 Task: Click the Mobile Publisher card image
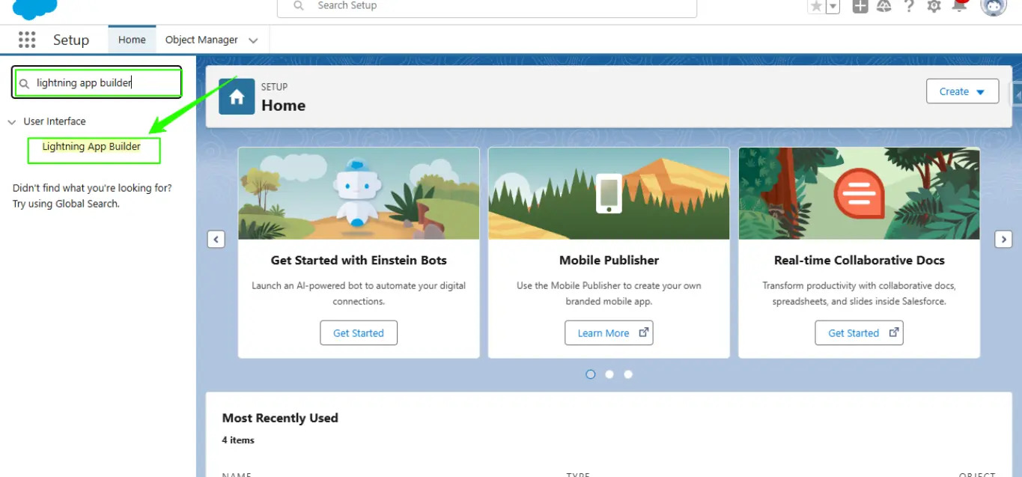(609, 193)
